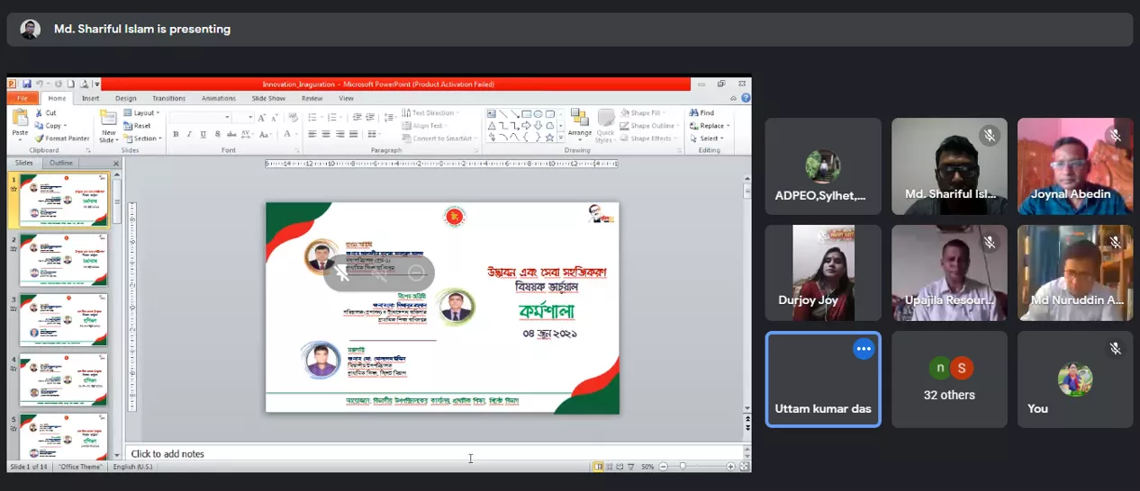Click the Copy command
Screen dimensions: 1140x491
click(49, 126)
